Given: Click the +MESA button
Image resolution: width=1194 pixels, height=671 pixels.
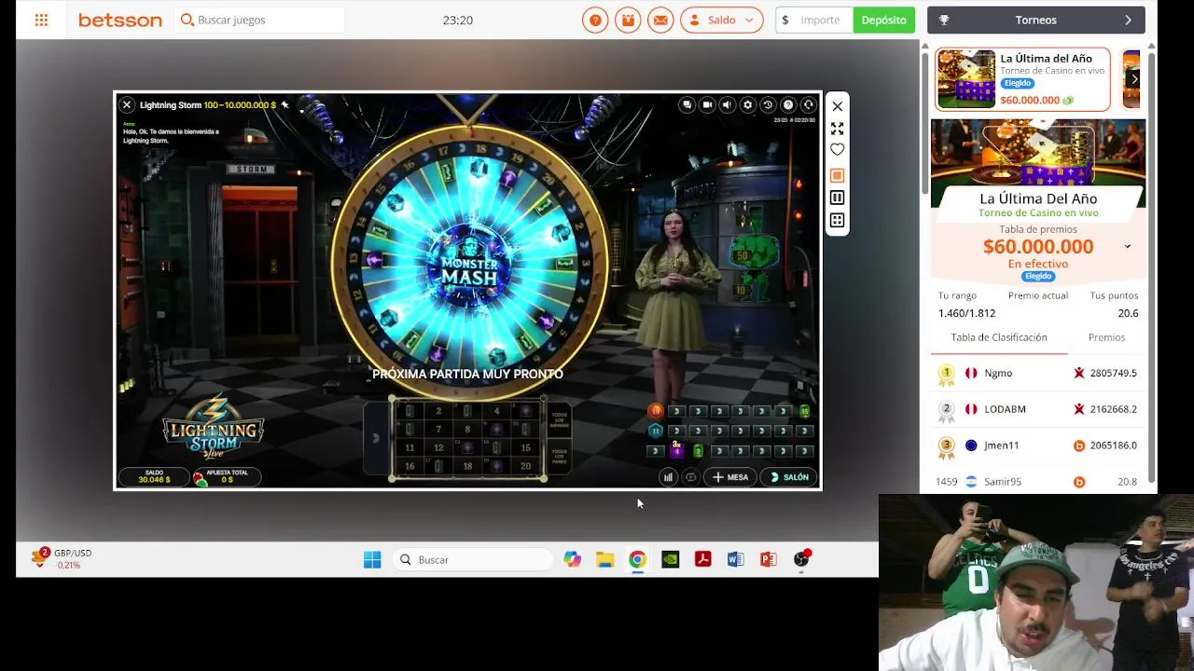Looking at the screenshot, I should 730,477.
